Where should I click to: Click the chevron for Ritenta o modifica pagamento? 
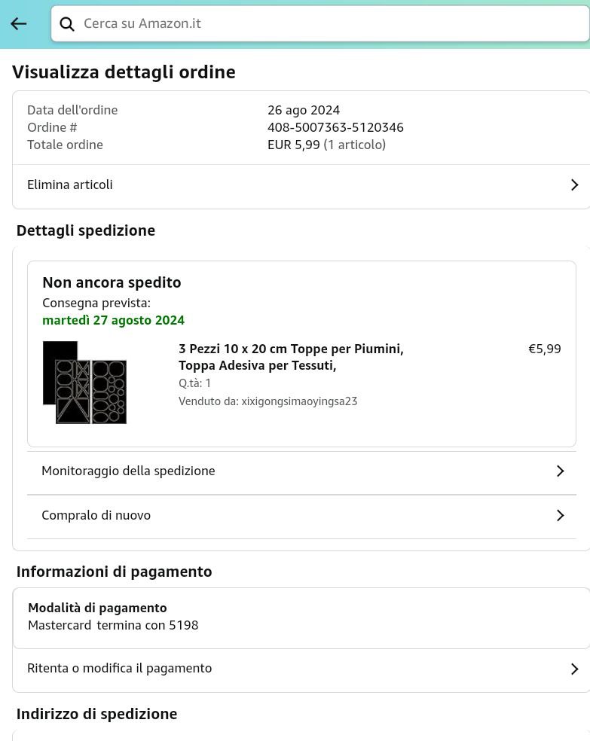(574, 669)
